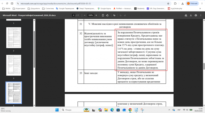205x113 pixels.
Task: Show more bookmarks with double chevron
Action: point(200,9)
